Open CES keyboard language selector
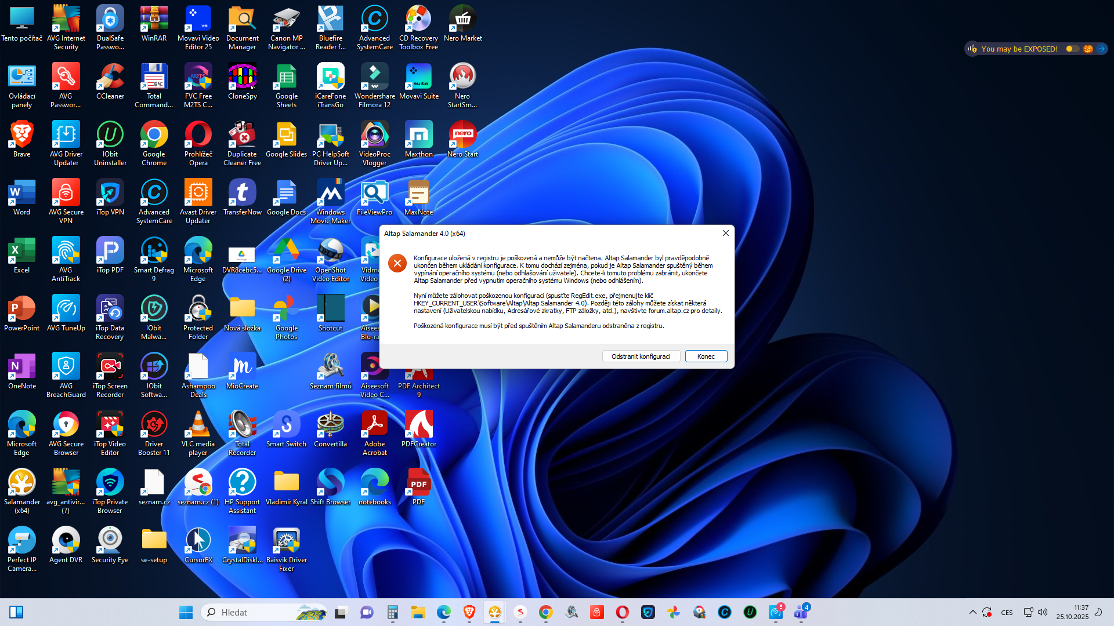 [x=1007, y=613]
